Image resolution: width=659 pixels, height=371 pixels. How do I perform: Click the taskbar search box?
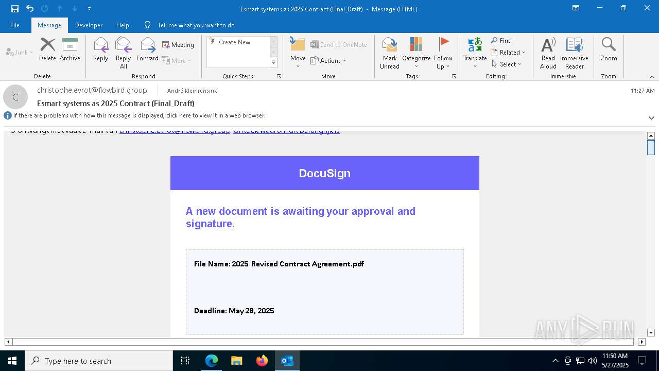[99, 361]
